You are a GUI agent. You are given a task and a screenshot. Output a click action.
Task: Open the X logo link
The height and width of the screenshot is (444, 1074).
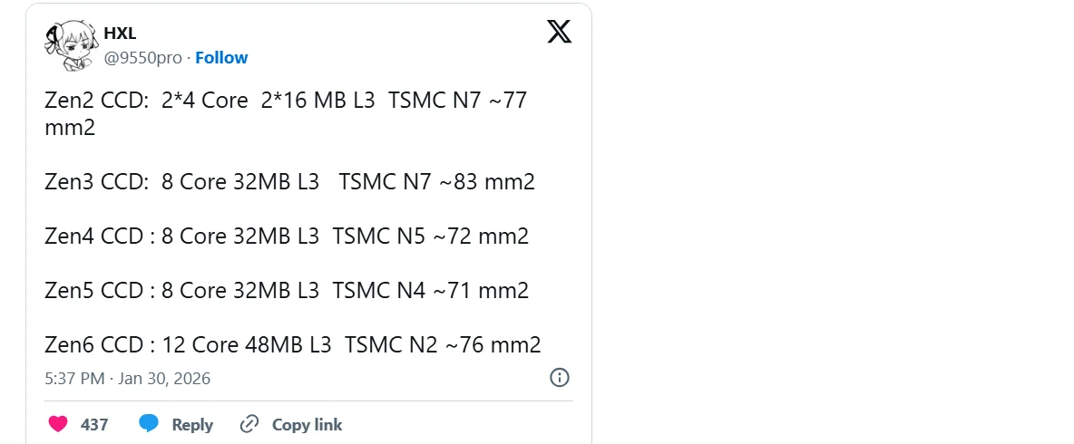[x=560, y=33]
